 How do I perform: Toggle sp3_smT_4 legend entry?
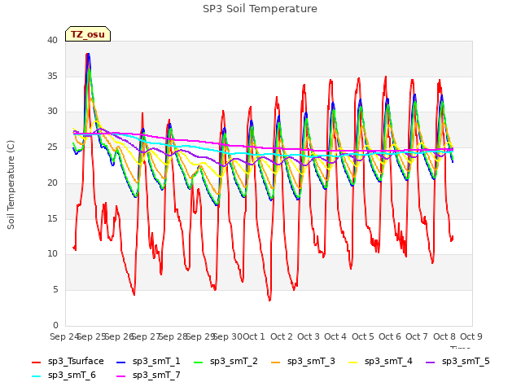click(380, 362)
